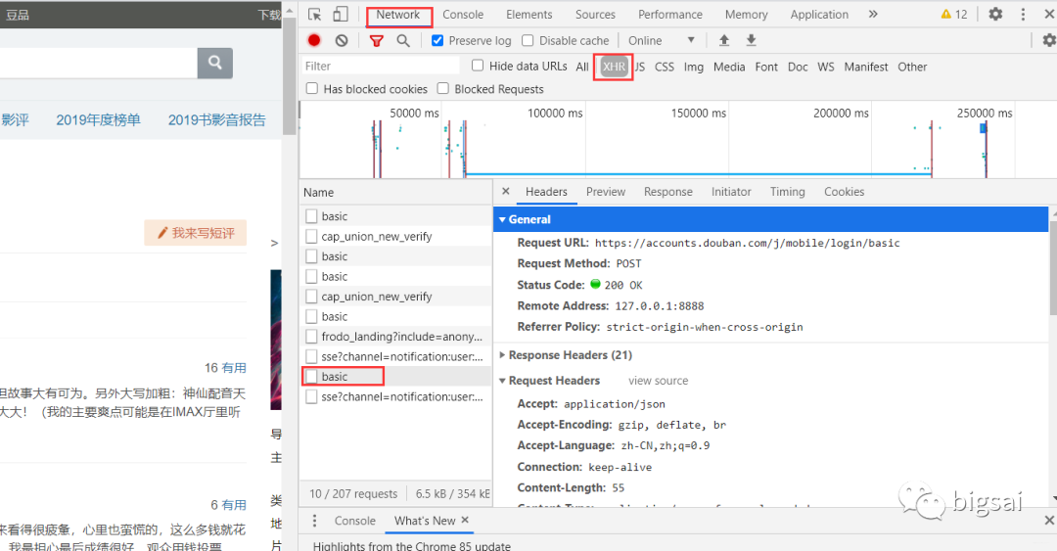Click the import HAR upload arrow icon

click(x=724, y=40)
